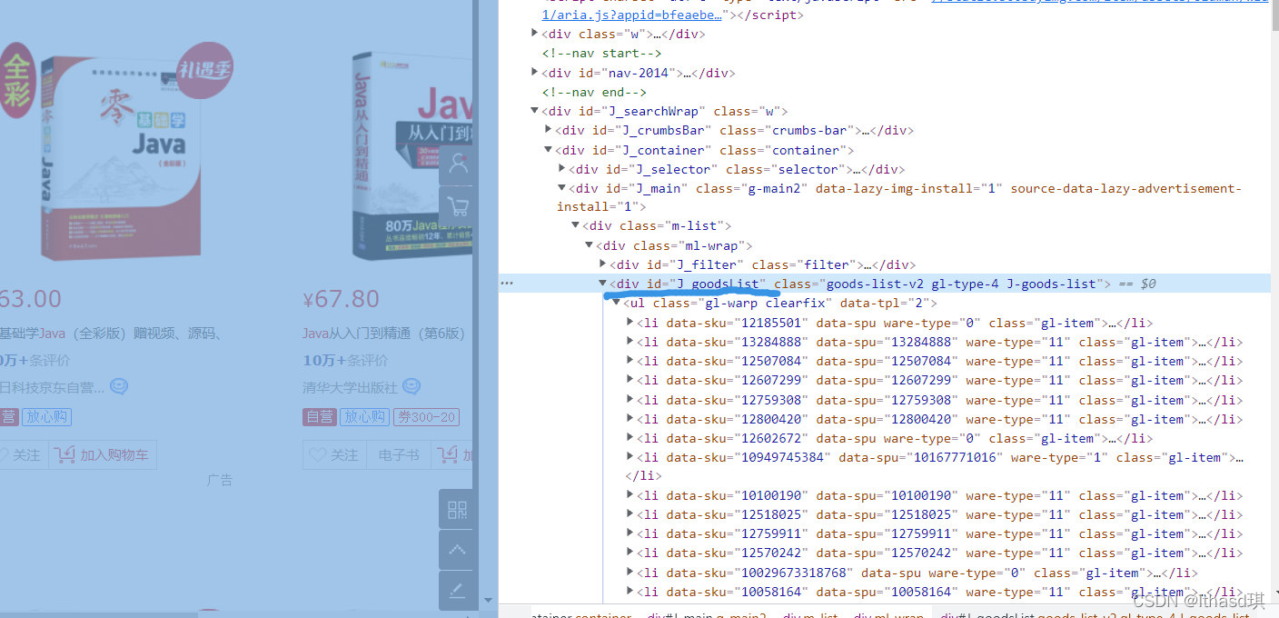Click the 广告 label text
This screenshot has width=1279, height=618.
(220, 480)
